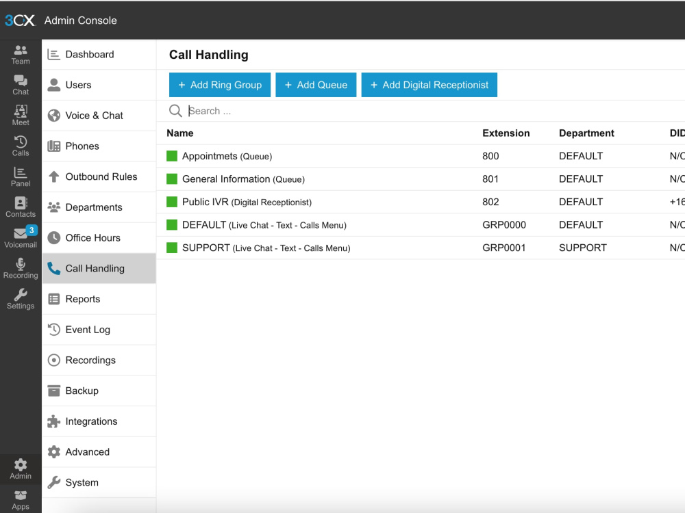Click the 3CX logo

[20, 20]
